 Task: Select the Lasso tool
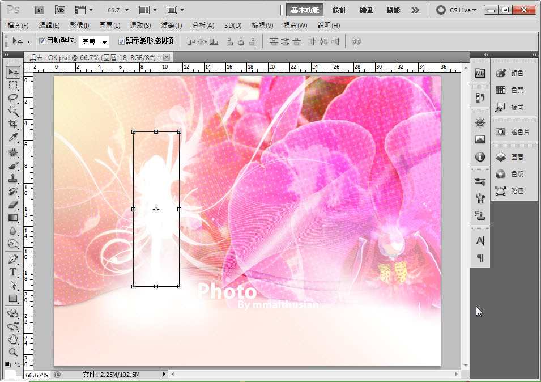point(13,98)
